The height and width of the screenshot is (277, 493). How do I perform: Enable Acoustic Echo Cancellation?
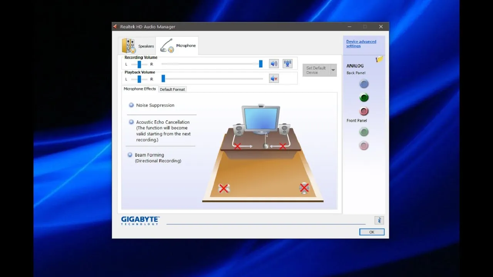pyautogui.click(x=131, y=122)
